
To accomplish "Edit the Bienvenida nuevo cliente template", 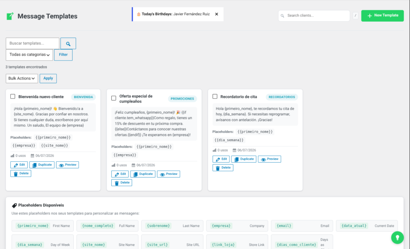I will coord(19,165).
